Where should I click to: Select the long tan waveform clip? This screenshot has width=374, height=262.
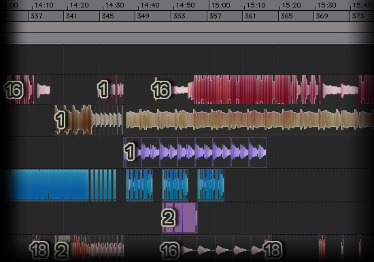click(250, 119)
